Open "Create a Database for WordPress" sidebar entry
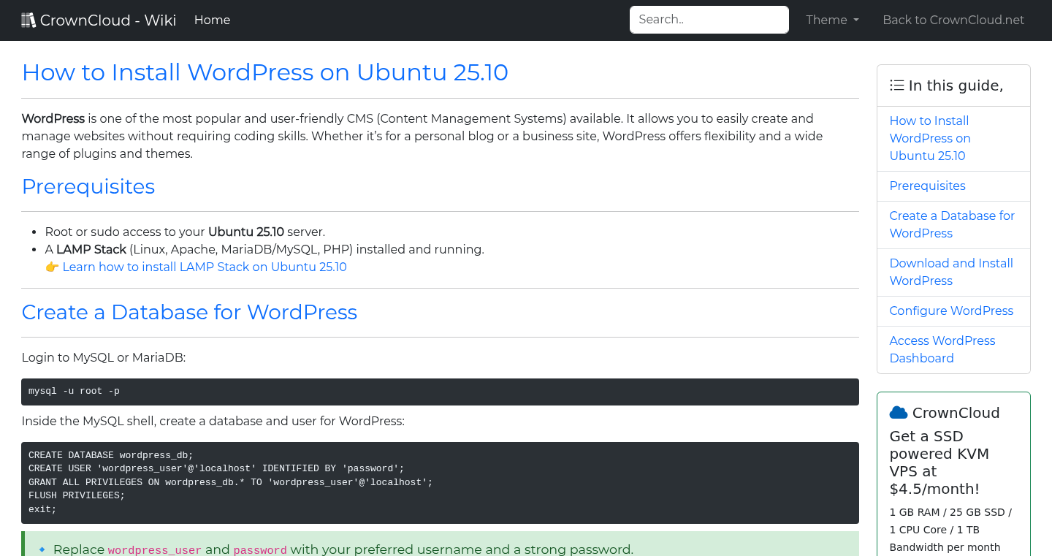 tap(951, 224)
